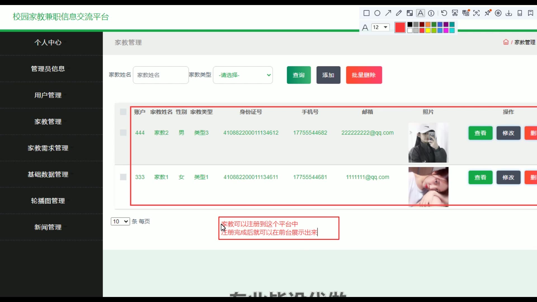Go to 家教需求管理 in the sidebar
This screenshot has height=302, width=537.
click(x=48, y=148)
